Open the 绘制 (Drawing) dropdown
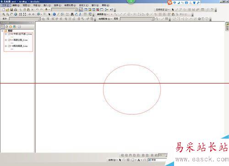This screenshot has width=229, height=166. point(113,160)
